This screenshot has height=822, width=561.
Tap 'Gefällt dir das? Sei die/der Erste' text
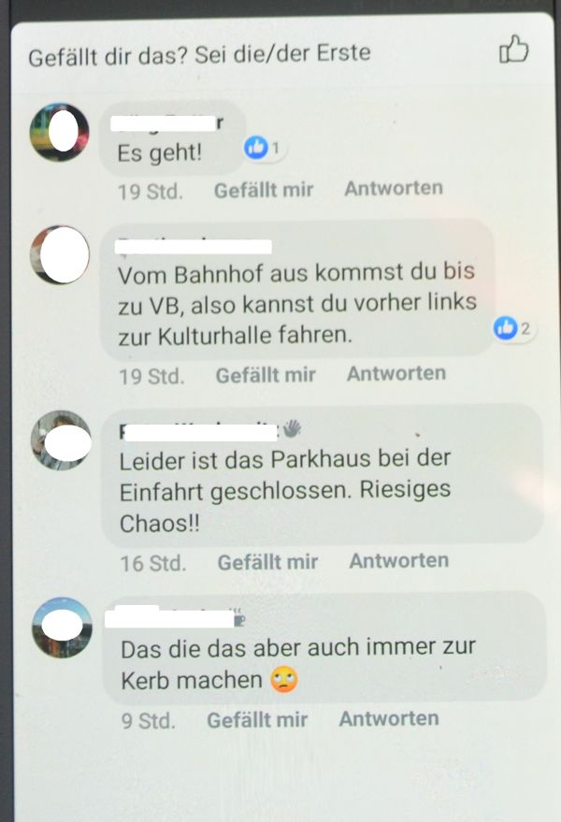[199, 54]
